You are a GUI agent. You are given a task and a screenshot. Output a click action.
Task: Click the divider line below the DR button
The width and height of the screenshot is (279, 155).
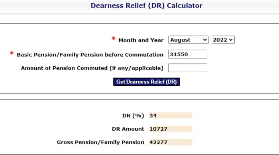(x=139, y=93)
